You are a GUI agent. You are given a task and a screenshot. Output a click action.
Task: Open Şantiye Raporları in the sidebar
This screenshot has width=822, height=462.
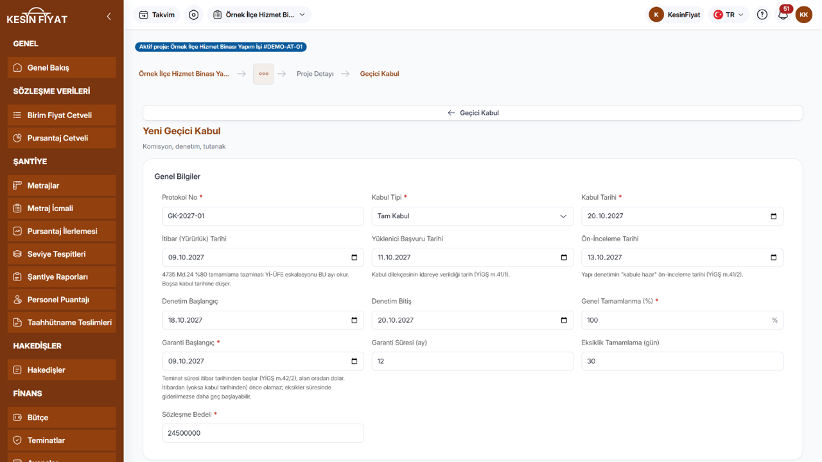click(x=62, y=277)
